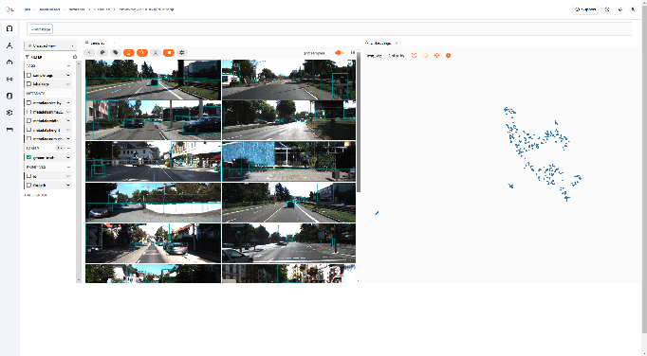Expand the metadata.size_bytes filter chevron
Viewport: 647px width, 356px height.
[68, 103]
